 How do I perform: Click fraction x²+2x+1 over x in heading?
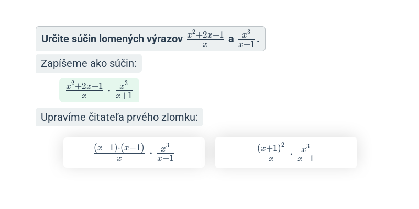pos(205,39)
